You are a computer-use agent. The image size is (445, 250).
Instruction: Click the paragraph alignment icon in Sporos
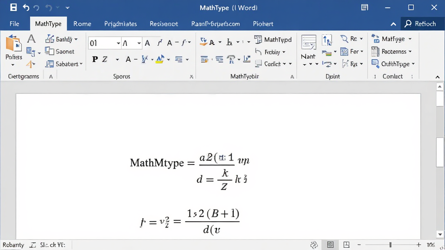point(179,59)
